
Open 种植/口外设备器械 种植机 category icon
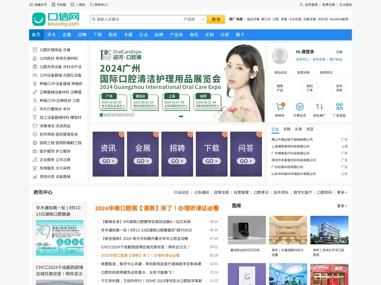click(x=35, y=83)
